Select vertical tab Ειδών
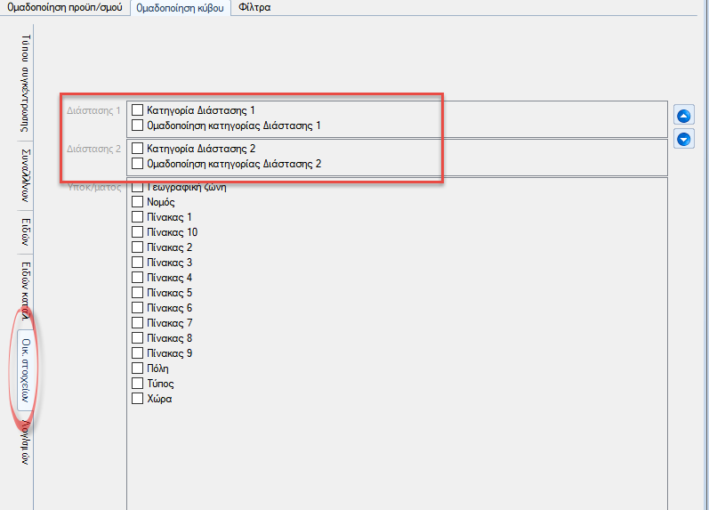The width and height of the screenshot is (709, 510). (x=26, y=232)
